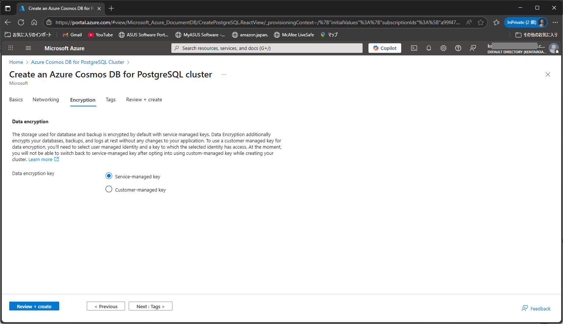This screenshot has width=563, height=324.
Task: Click the resources search bar
Action: tap(267, 48)
